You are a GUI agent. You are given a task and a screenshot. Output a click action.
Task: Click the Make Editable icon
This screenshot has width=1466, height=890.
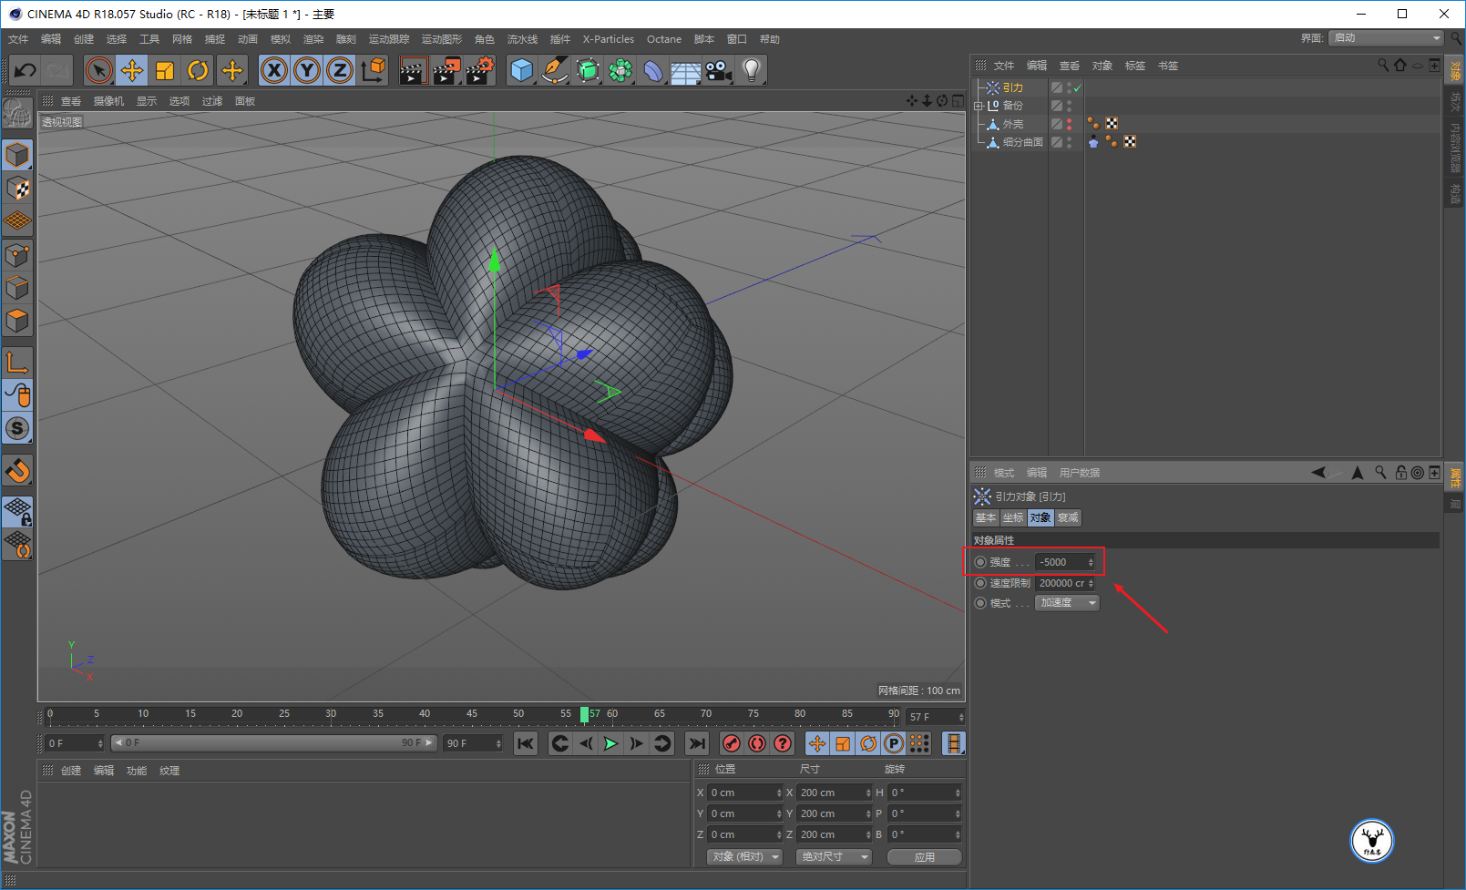[17, 113]
